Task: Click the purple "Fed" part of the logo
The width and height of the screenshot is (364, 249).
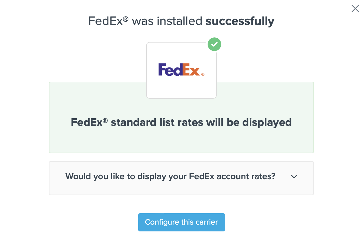Action: pos(170,70)
